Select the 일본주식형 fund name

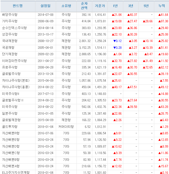click(10, 114)
